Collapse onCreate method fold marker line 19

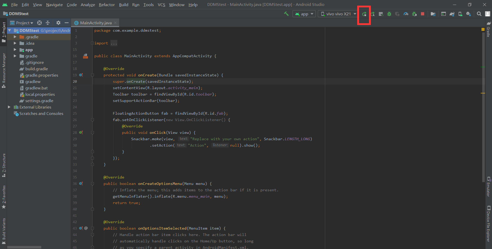(93, 75)
